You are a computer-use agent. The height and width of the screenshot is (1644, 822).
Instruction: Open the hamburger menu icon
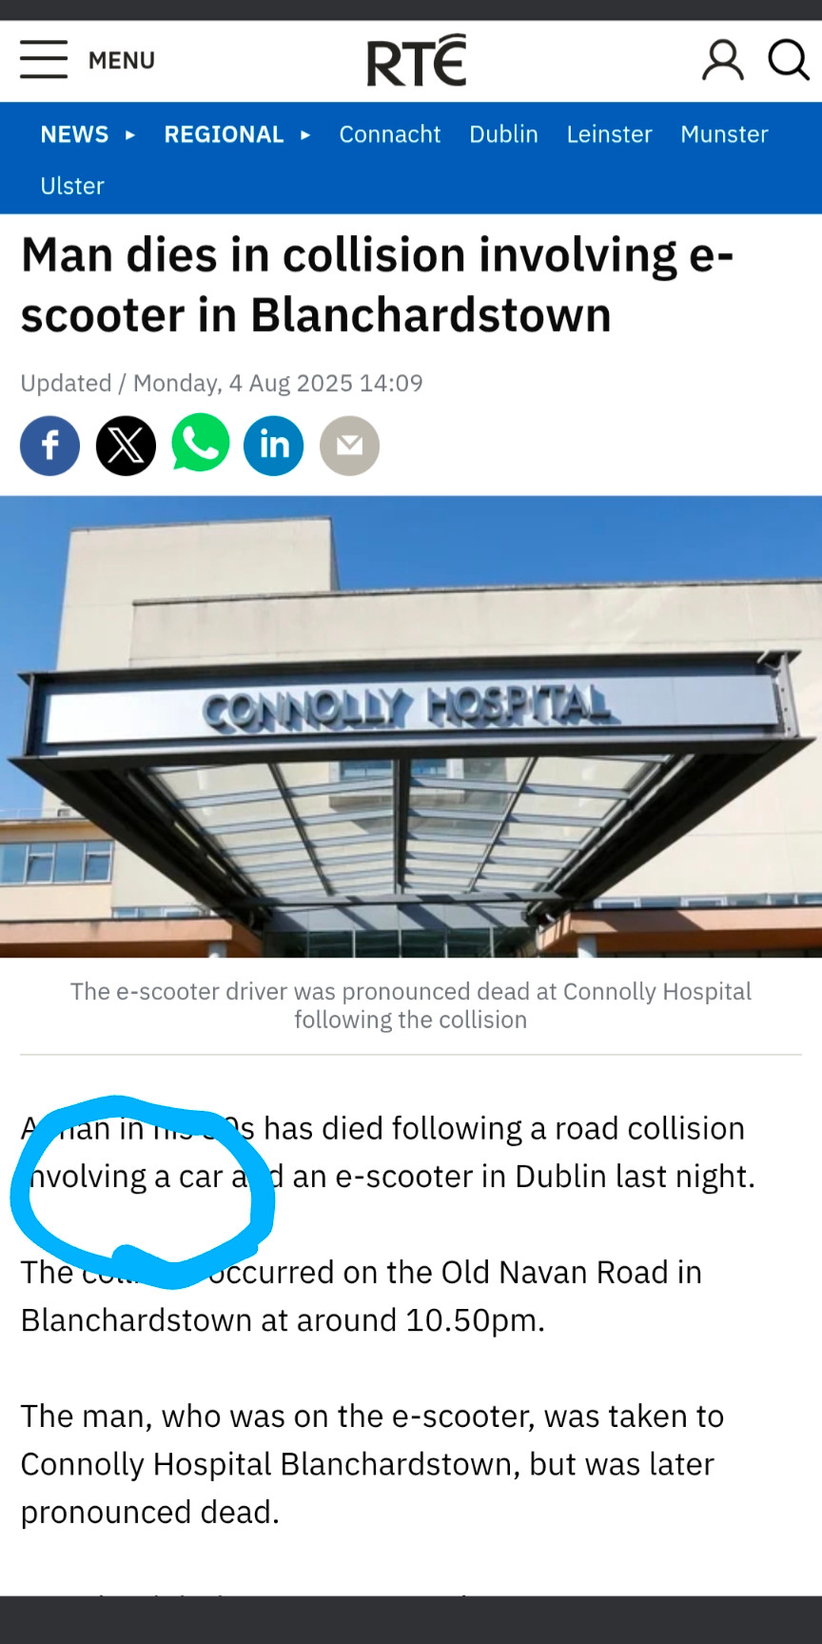(44, 60)
